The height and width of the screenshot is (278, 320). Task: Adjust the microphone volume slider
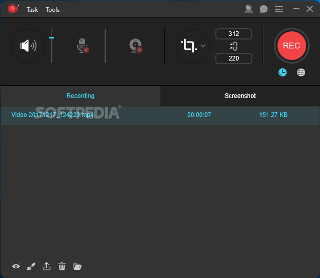click(105, 46)
